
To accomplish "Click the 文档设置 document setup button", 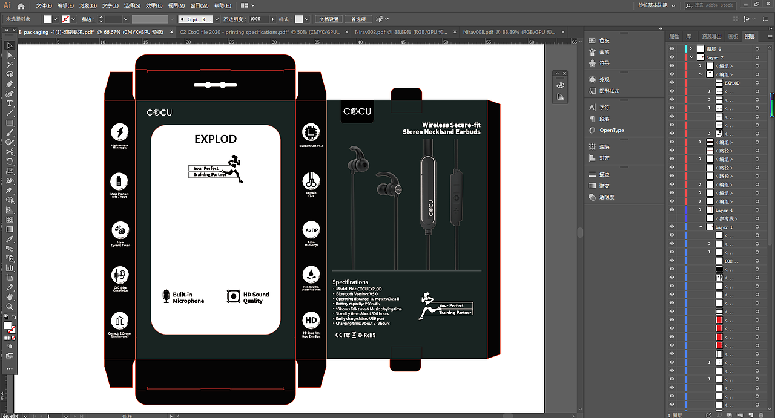I will pos(329,19).
